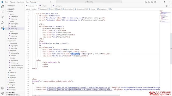Open auth.php file
Viewport: 172px width, 96px height.
[x=12, y=87]
